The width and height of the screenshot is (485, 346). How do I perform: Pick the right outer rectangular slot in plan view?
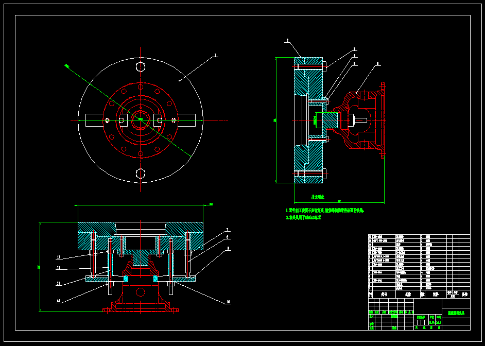tap(186, 120)
